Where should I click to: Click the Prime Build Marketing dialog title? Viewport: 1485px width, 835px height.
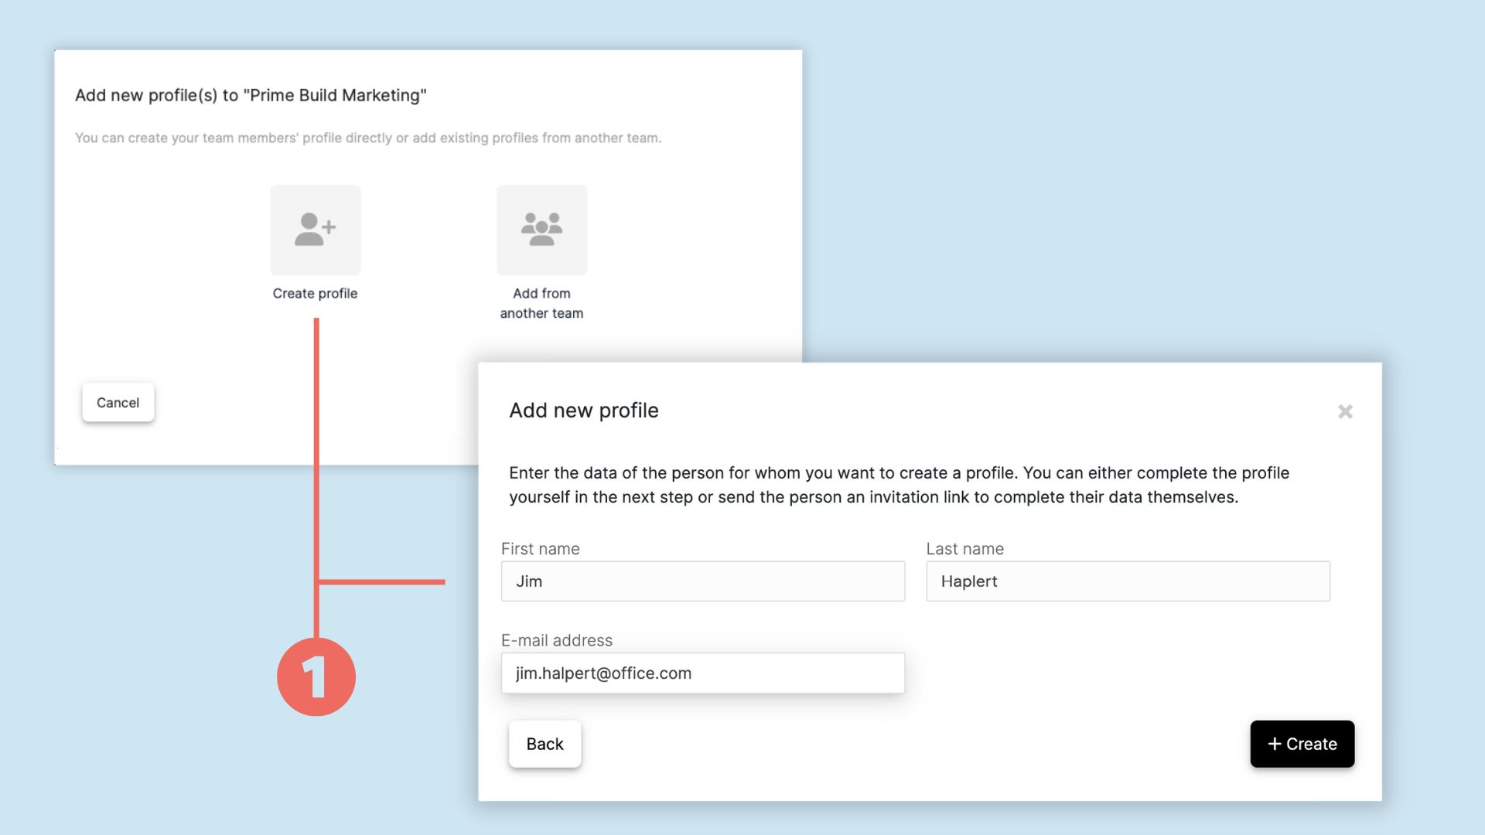coord(251,95)
